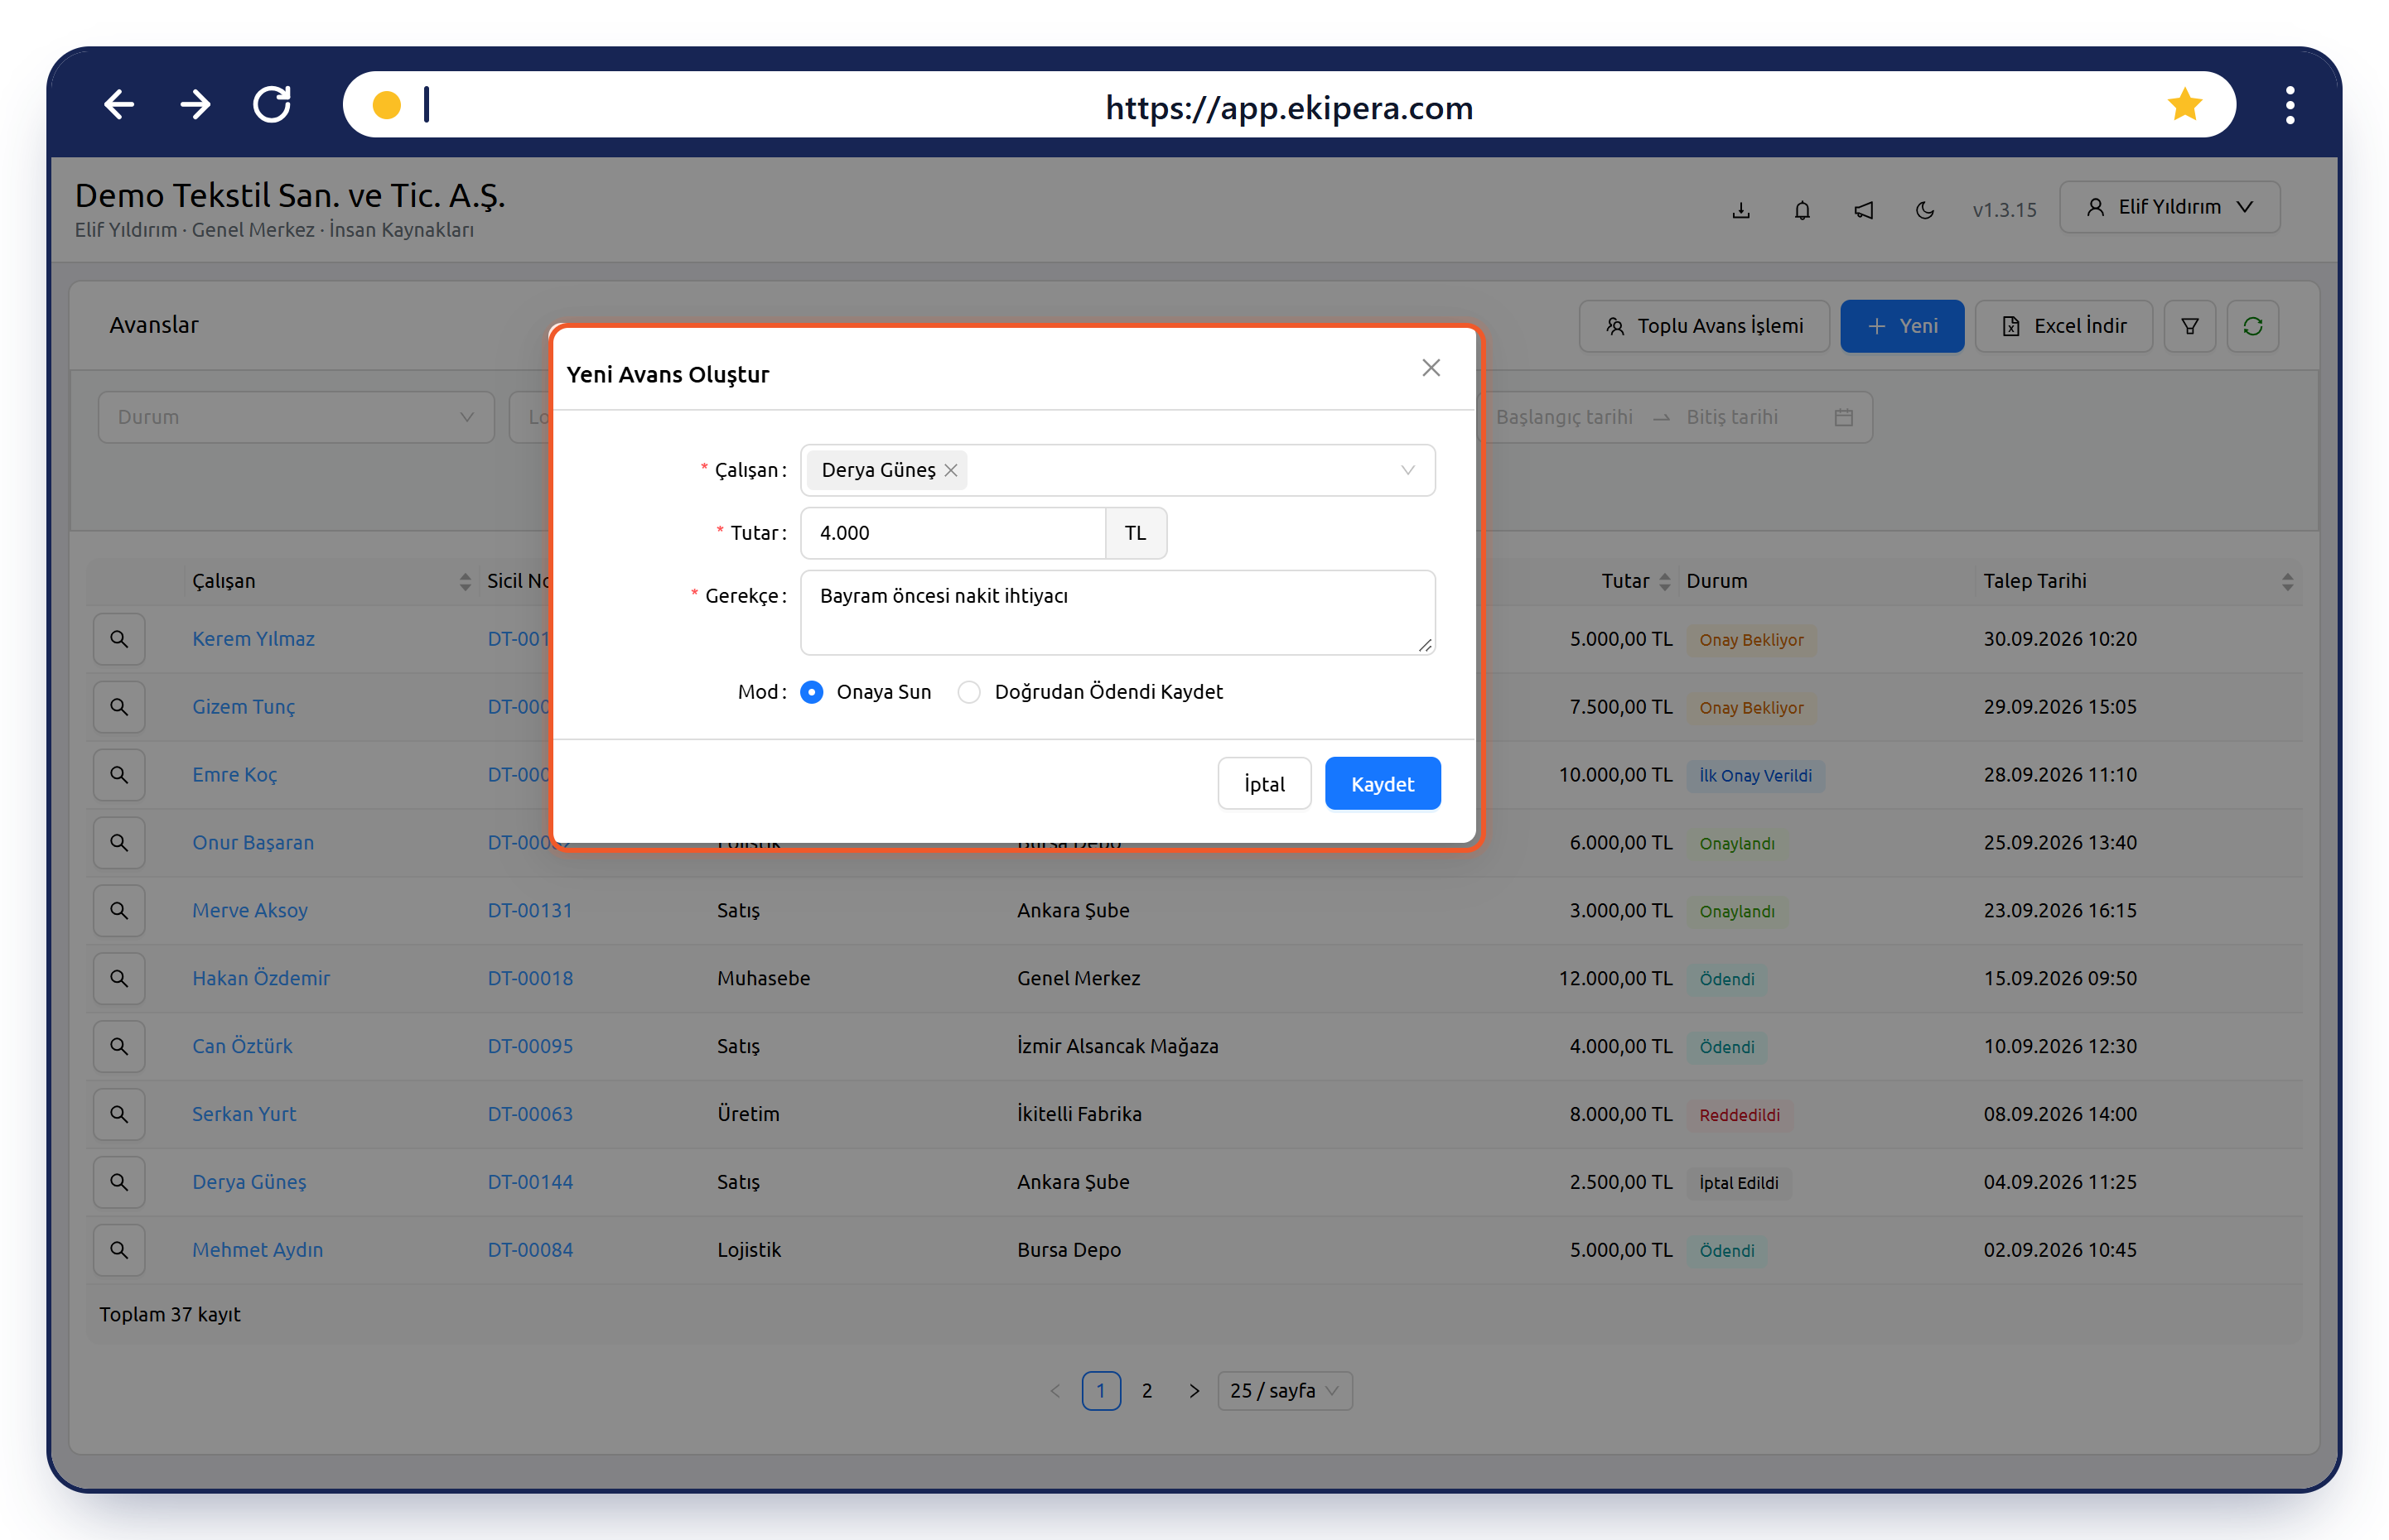The width and height of the screenshot is (2389, 1540).
Task: Remove the Derya Güneş tag in Çalışan
Action: [x=952, y=470]
